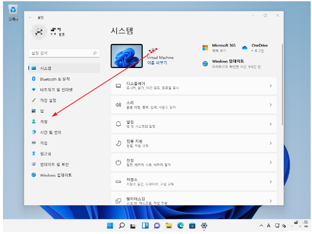Expand the 소리 chevron
The image size is (312, 234).
coord(271,105)
